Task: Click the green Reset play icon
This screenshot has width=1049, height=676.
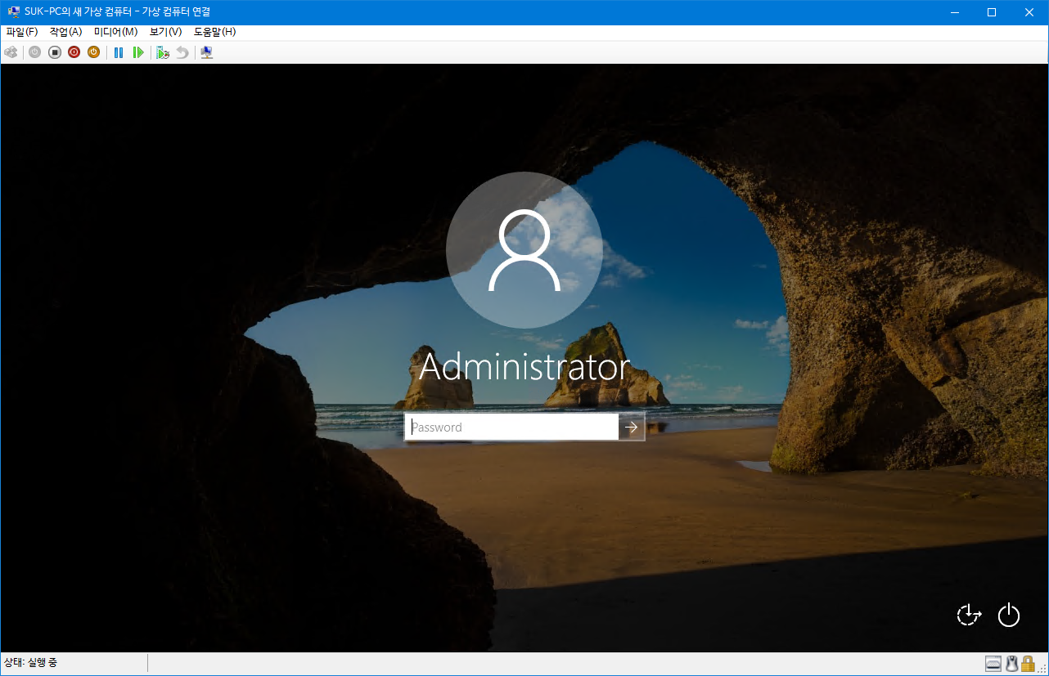Action: click(138, 52)
